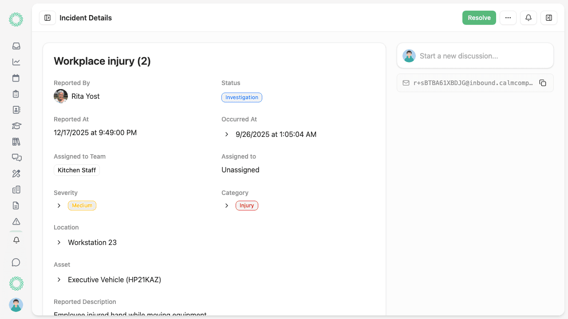Select the Incidents warning triangle icon
Image resolution: width=568 pixels, height=319 pixels.
click(x=16, y=221)
